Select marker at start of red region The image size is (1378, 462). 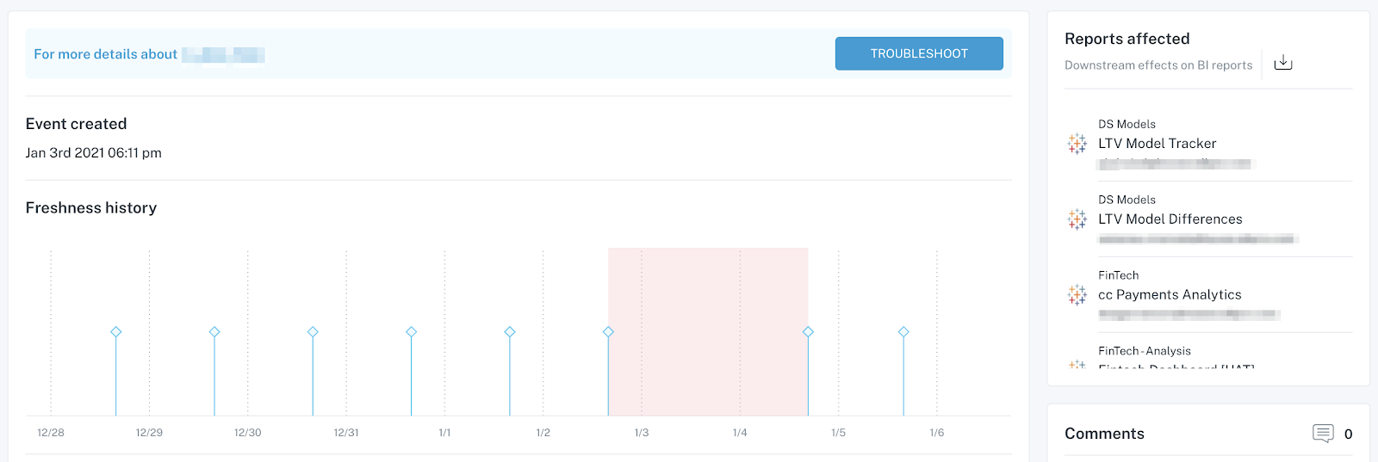[x=608, y=332]
